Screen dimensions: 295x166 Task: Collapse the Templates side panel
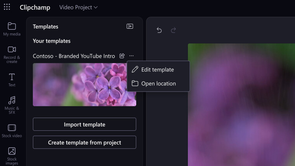tap(130, 26)
